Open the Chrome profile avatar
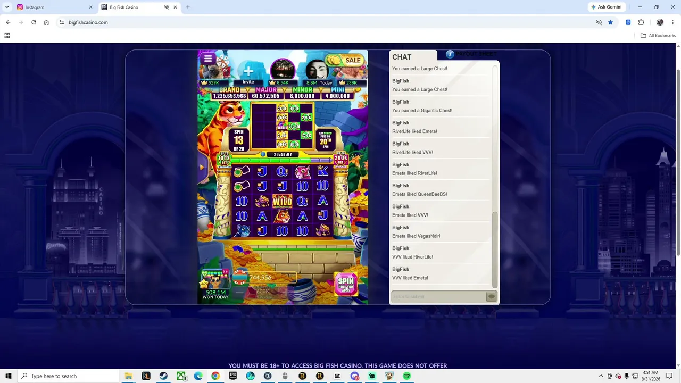 point(660,22)
